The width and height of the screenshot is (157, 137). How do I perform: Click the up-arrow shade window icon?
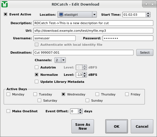(146, 4)
